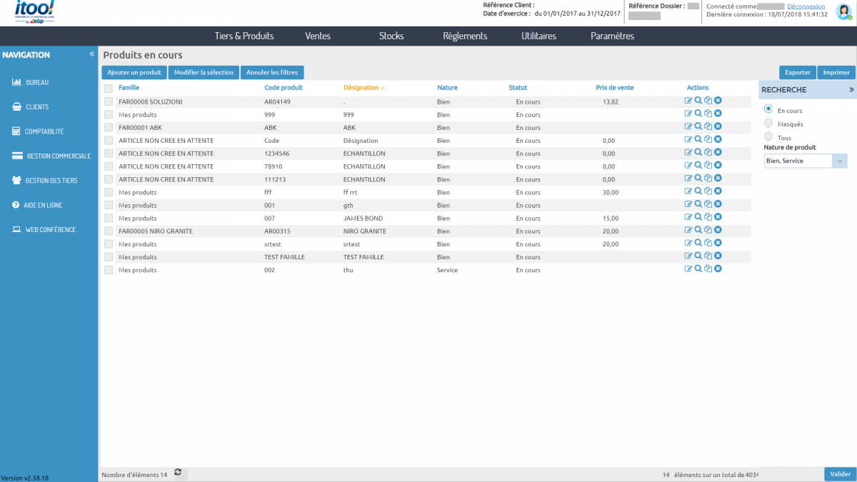Sort the table by Désignation column header
This screenshot has width=857, height=482.
coord(361,88)
